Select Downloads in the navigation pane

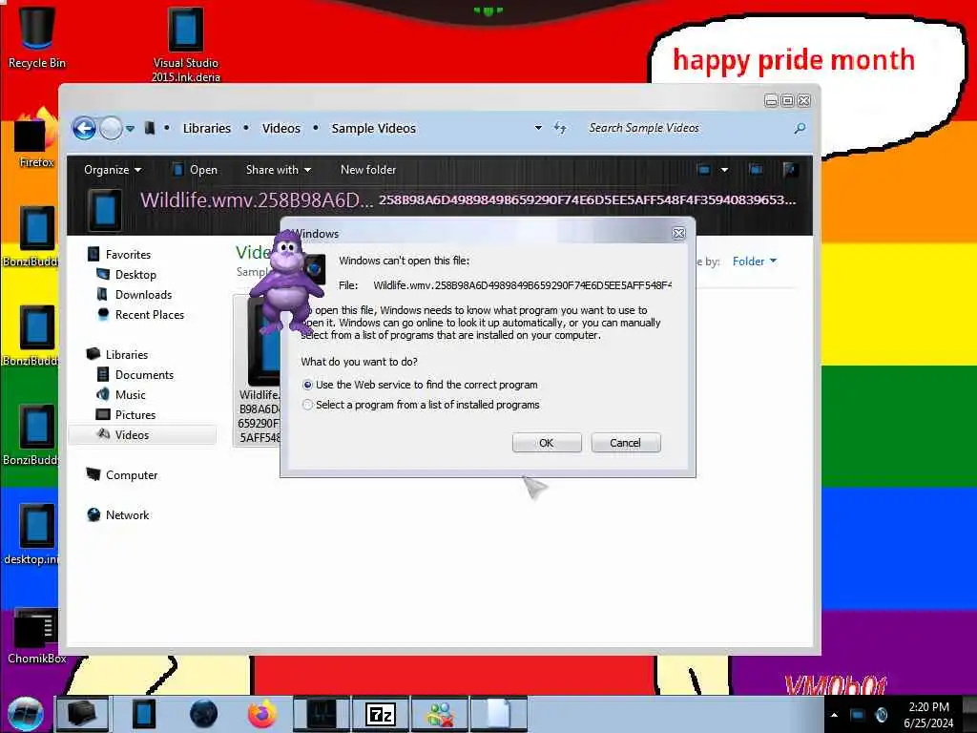click(143, 294)
